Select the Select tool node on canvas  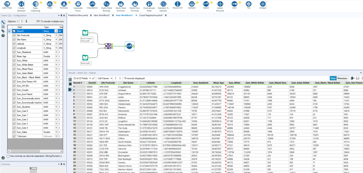click(x=129, y=46)
